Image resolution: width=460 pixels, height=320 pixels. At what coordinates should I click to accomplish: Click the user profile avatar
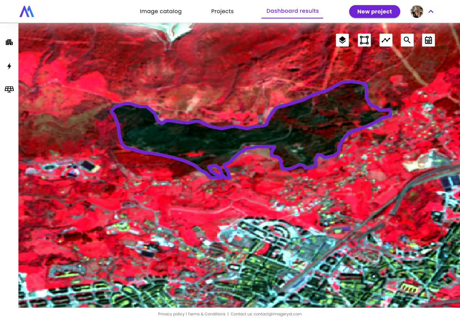click(x=417, y=12)
